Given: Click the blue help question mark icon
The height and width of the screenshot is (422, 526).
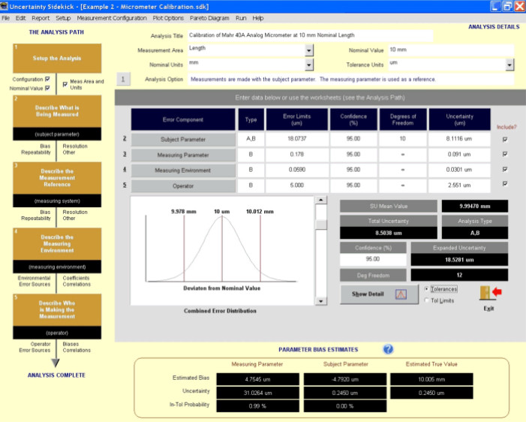Looking at the screenshot, I should tap(388, 349).
